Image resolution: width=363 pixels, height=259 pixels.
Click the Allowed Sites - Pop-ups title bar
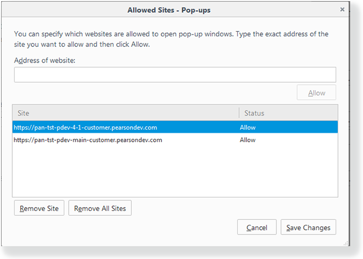tap(168, 9)
